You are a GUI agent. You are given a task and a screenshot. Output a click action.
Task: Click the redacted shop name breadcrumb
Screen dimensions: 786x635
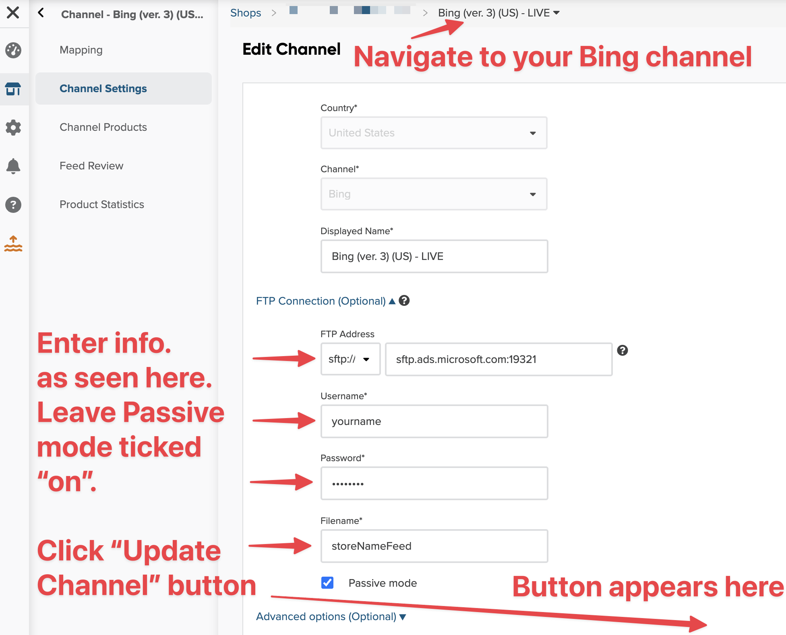(350, 10)
